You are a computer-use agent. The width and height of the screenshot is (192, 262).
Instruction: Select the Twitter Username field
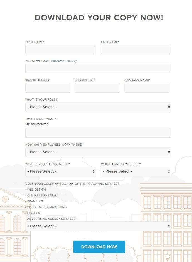coord(98,133)
